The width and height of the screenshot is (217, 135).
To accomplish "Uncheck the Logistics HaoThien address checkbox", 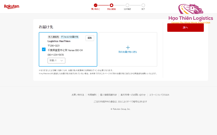I will [44, 49].
